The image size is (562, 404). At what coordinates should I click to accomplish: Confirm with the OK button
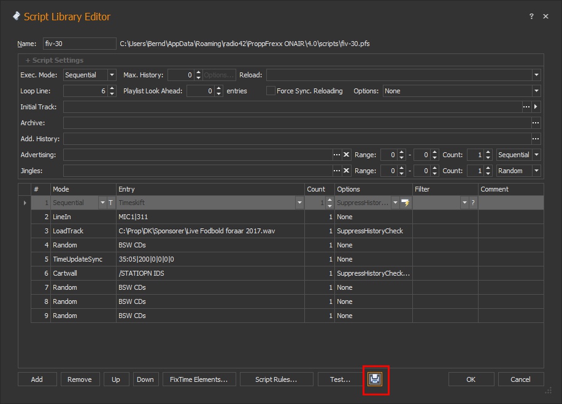click(471, 379)
